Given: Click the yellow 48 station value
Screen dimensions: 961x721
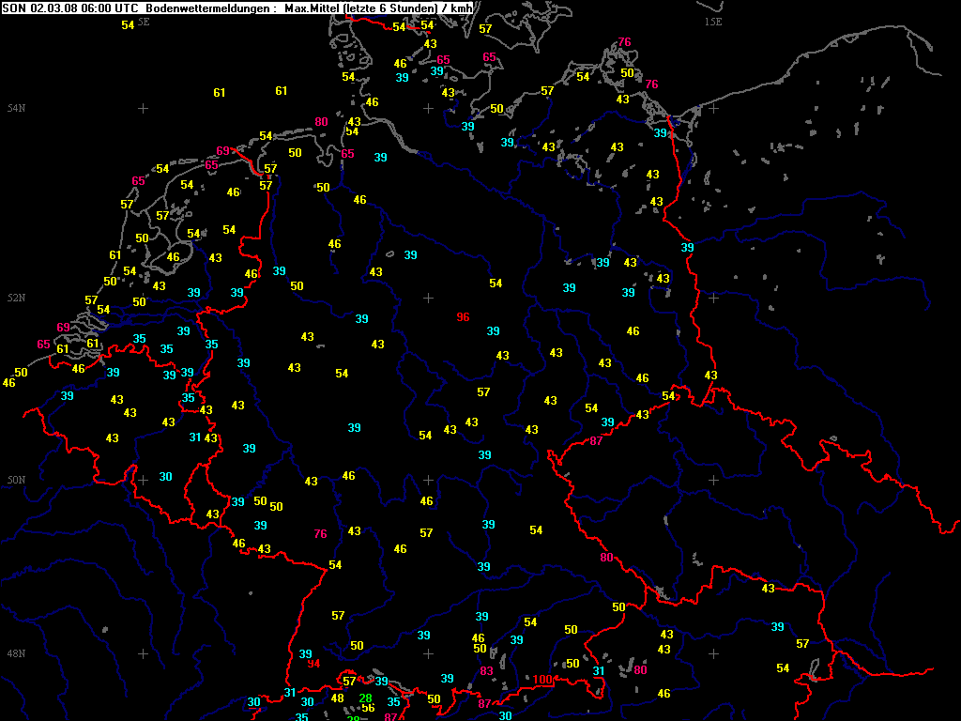Looking at the screenshot, I should click(338, 698).
